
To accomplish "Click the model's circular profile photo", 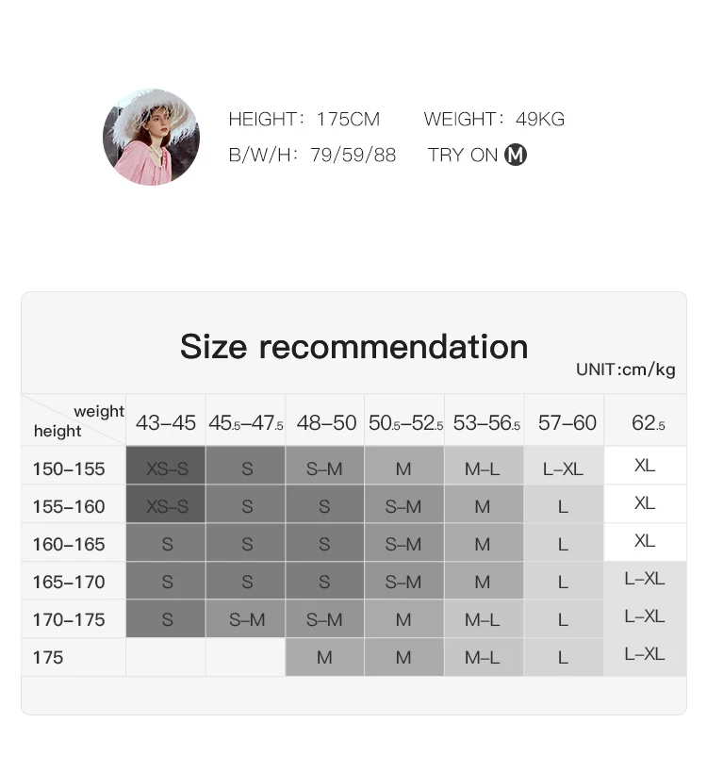I will pos(151,138).
